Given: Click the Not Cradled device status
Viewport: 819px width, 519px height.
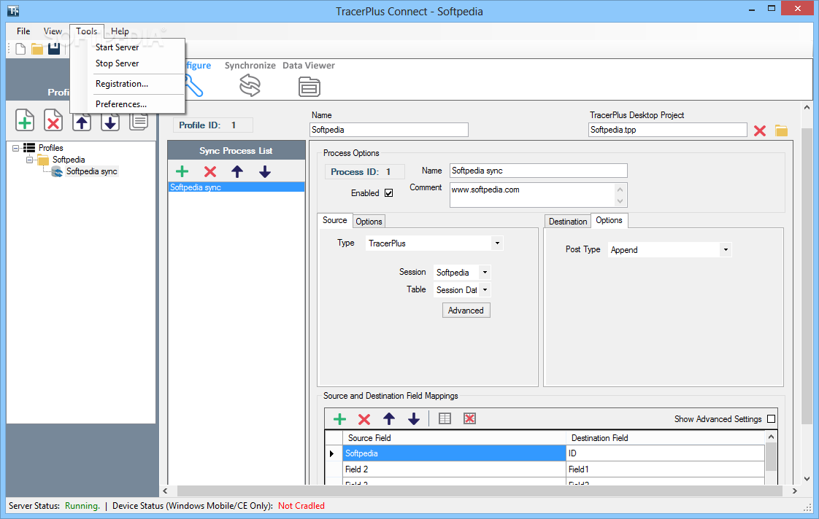Looking at the screenshot, I should pyautogui.click(x=301, y=505).
